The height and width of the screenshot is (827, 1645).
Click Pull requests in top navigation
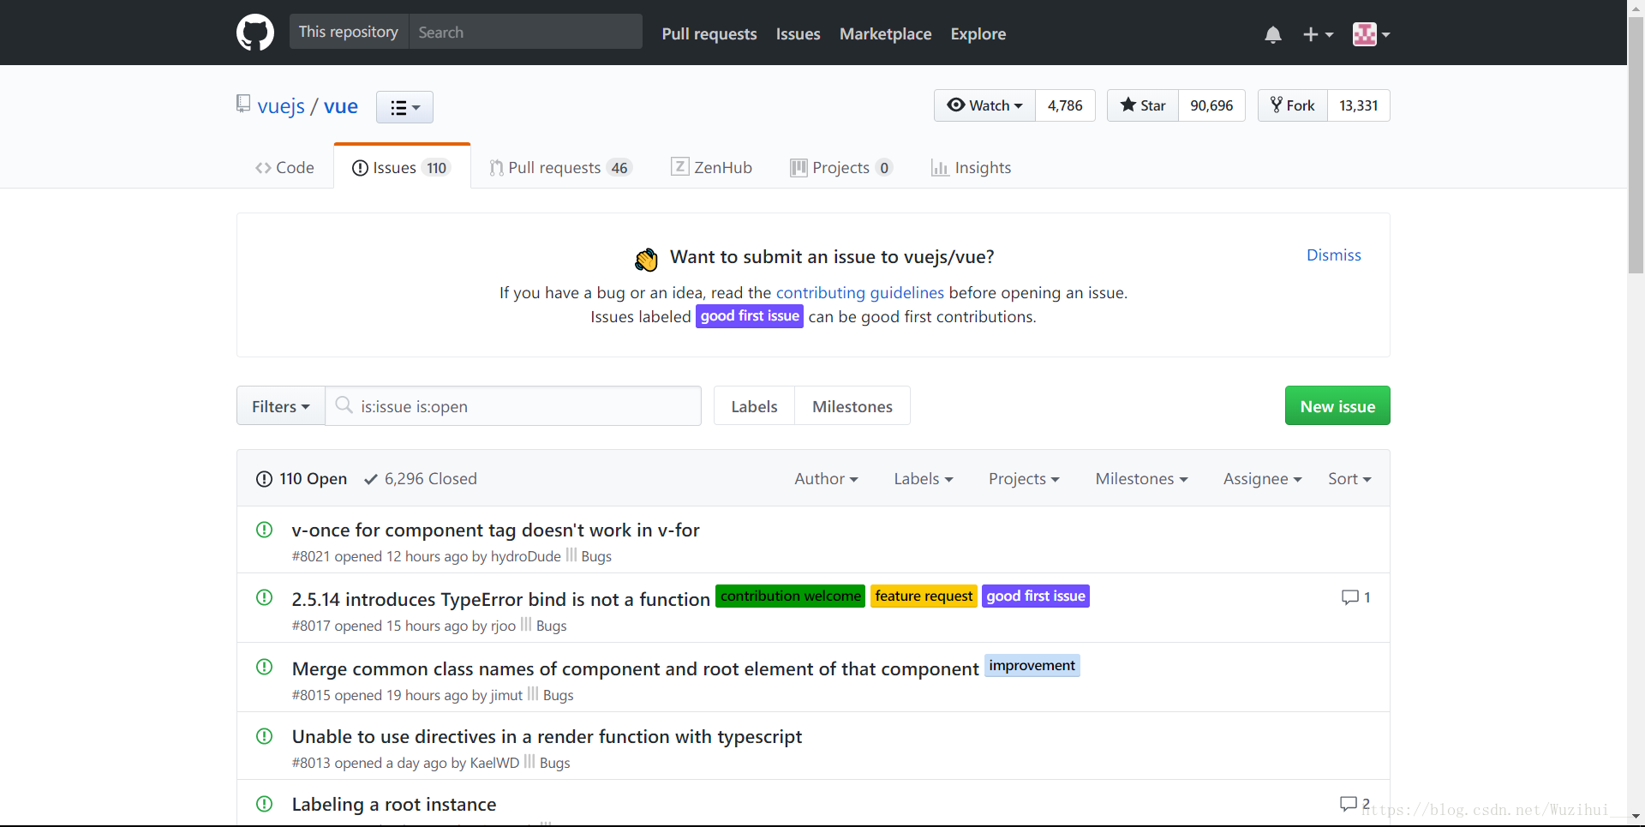pos(709,33)
